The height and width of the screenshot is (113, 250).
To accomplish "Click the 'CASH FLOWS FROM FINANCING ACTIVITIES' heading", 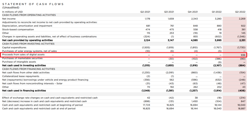I will tap(29, 69).
